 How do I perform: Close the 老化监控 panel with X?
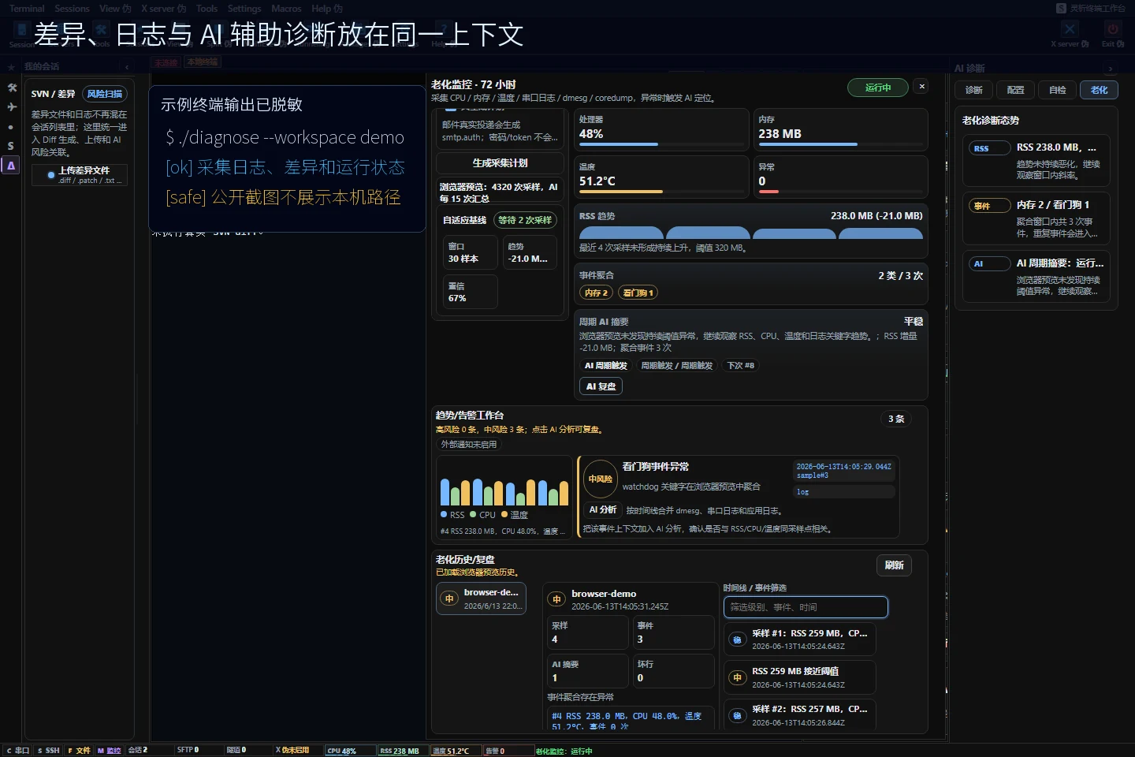click(921, 87)
